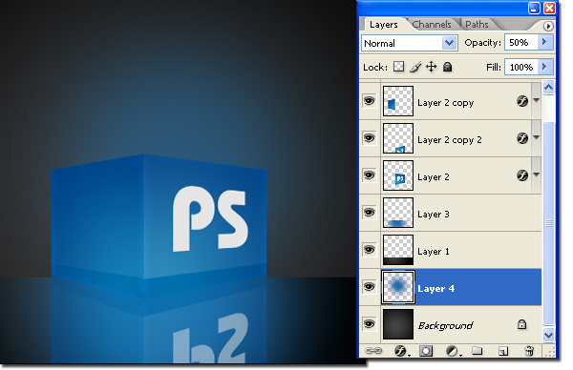Expand effects of Layer 2 copy 2
Viewport: 573px width, 370px height.
[x=536, y=137]
